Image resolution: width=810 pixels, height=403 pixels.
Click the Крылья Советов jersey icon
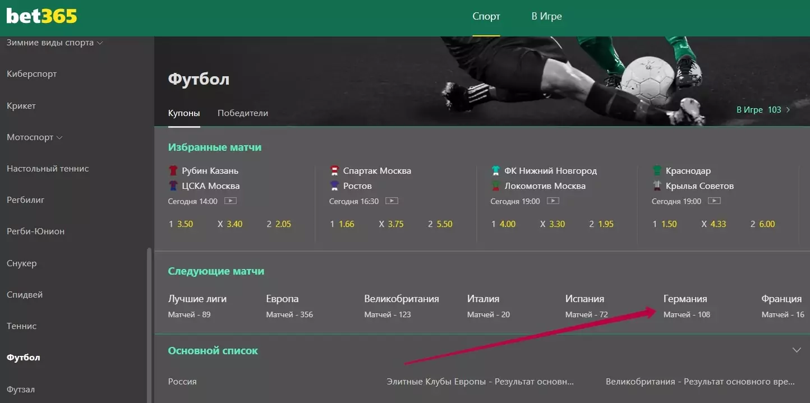click(657, 186)
